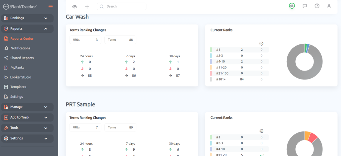Open Rankings section in sidebar
This screenshot has width=341, height=156.
27,18
